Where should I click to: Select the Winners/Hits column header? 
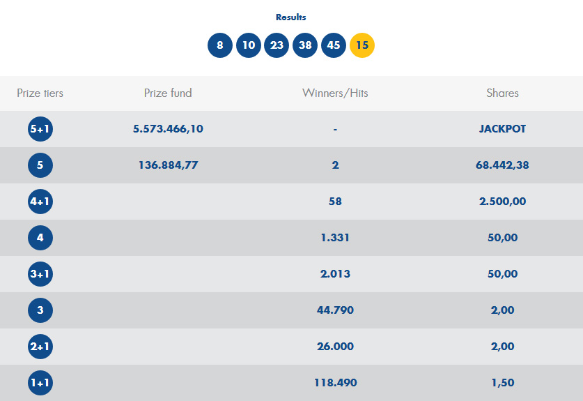(335, 93)
